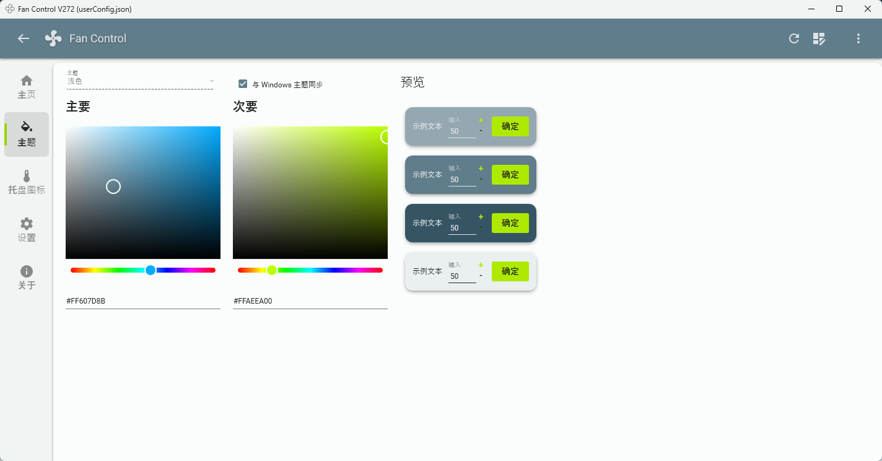Open the layout edit icon in header

819,38
